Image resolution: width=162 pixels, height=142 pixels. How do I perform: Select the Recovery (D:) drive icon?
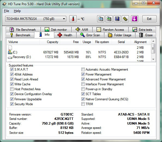(x=10, y=57)
